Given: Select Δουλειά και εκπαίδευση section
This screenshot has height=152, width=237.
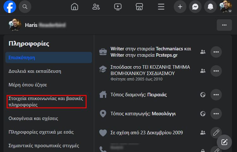Looking at the screenshot, I should coord(35,71).
